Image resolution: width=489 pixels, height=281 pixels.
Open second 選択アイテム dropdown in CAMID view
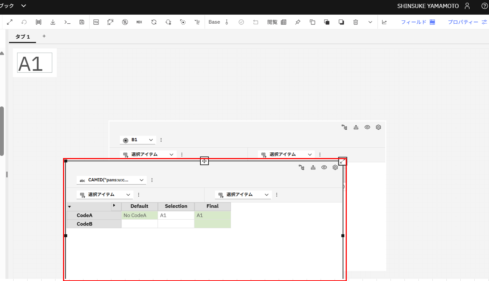243,195
